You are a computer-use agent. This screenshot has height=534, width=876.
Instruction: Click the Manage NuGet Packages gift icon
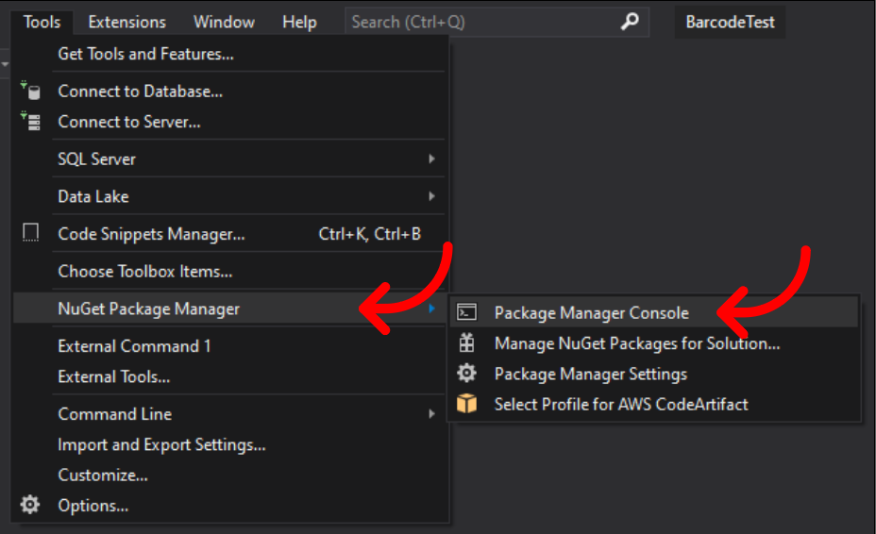(x=467, y=342)
